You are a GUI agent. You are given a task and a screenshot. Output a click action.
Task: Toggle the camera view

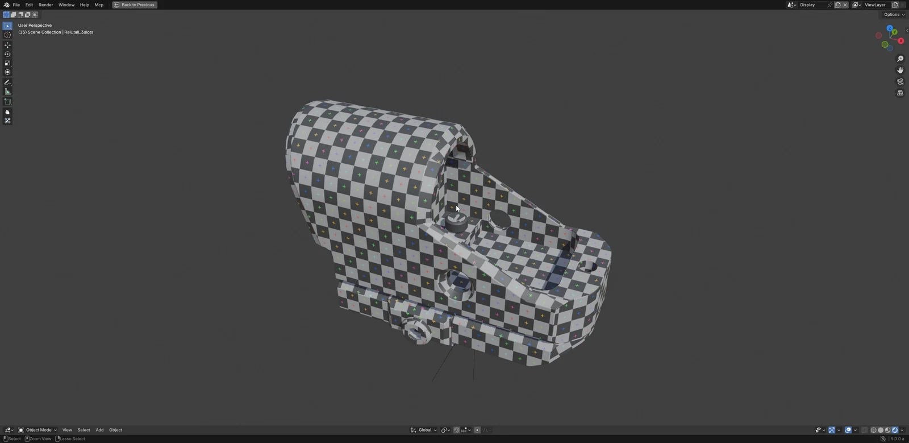pos(900,81)
